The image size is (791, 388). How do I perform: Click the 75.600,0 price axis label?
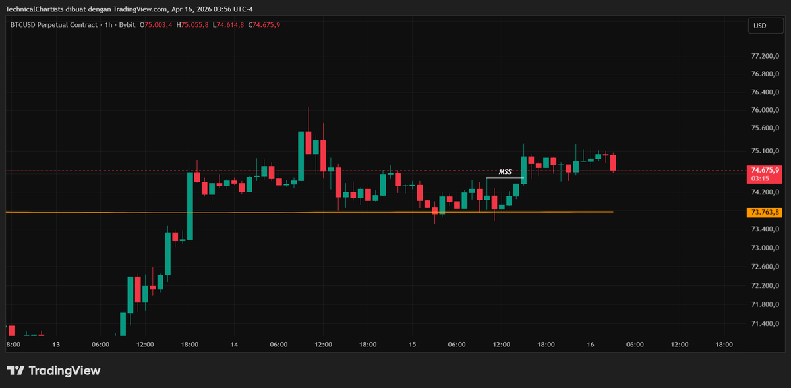(x=766, y=128)
